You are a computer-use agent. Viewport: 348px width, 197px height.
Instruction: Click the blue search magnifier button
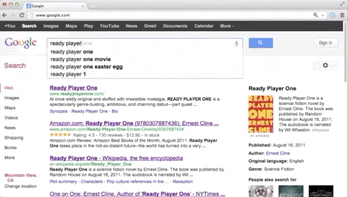[x=261, y=43]
